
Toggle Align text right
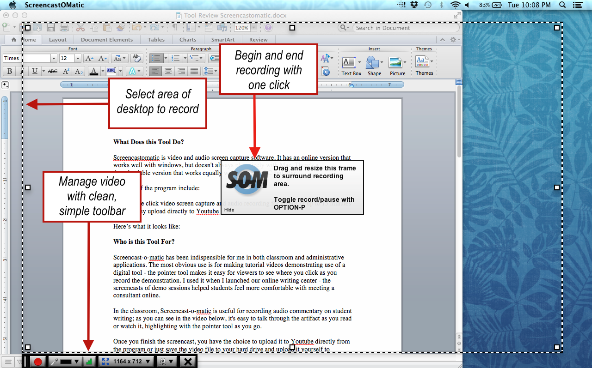pyautogui.click(x=181, y=71)
